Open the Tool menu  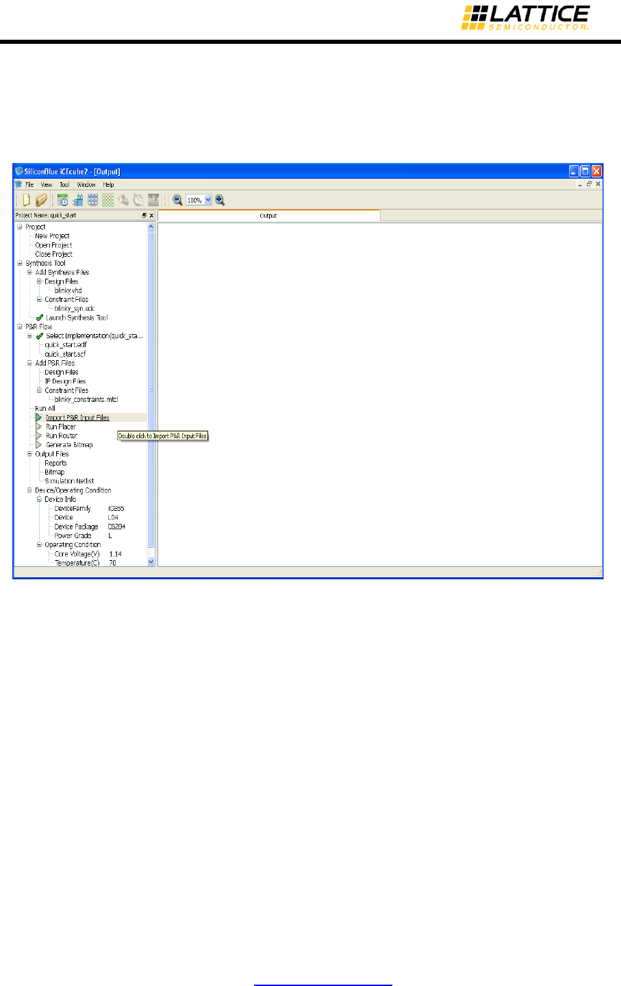64,184
